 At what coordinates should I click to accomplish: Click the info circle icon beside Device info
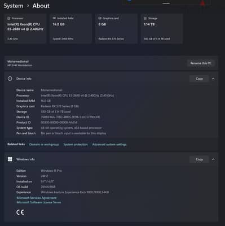click(10, 79)
